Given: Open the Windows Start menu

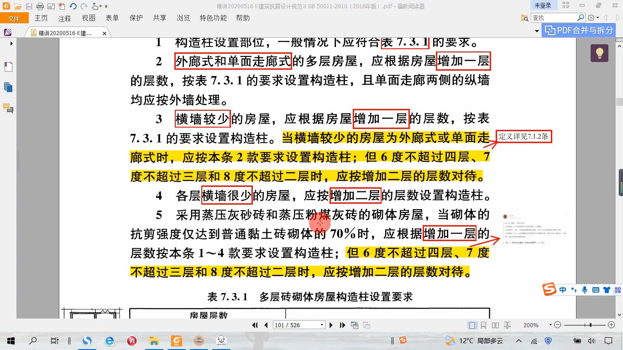Looking at the screenshot, I should click(x=11, y=340).
